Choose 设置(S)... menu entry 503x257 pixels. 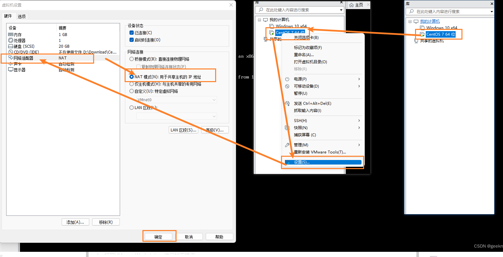(323, 162)
